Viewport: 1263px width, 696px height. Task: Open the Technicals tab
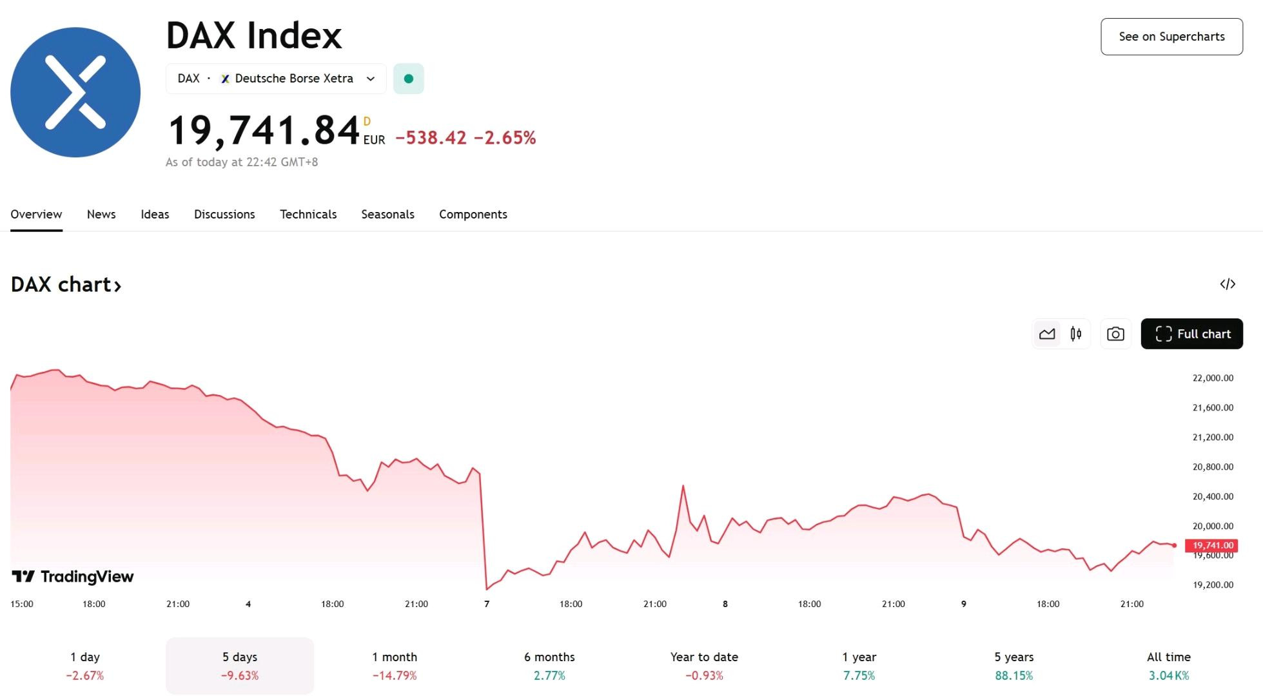click(x=308, y=215)
